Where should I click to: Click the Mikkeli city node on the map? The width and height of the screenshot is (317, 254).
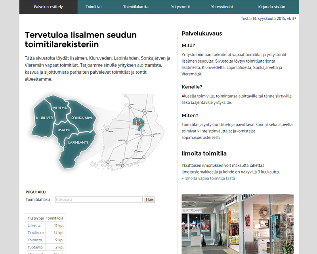click(x=136, y=152)
